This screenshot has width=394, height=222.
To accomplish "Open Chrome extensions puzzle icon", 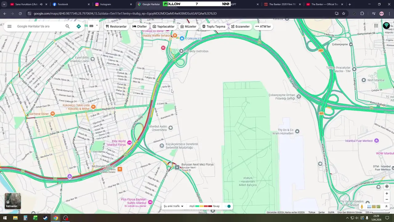I will click(362, 14).
